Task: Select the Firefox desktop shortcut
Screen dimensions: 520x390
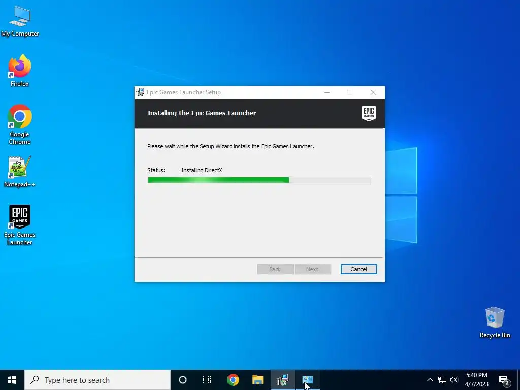Action: pos(20,70)
